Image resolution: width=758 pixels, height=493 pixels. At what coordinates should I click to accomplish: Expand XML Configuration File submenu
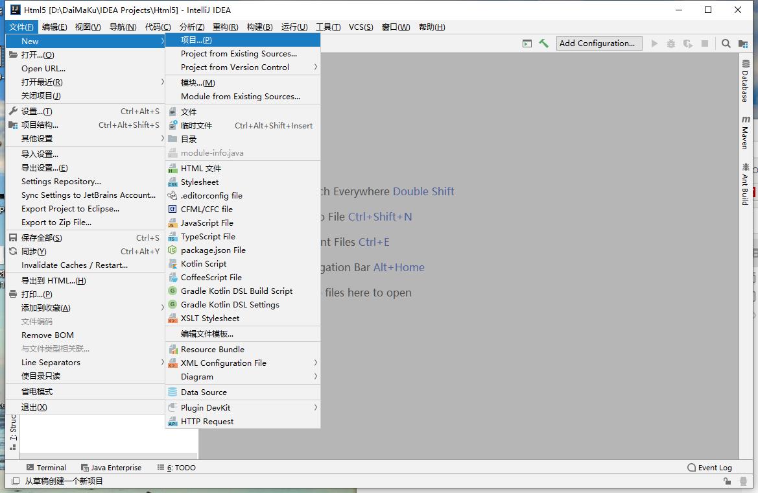tap(243, 363)
